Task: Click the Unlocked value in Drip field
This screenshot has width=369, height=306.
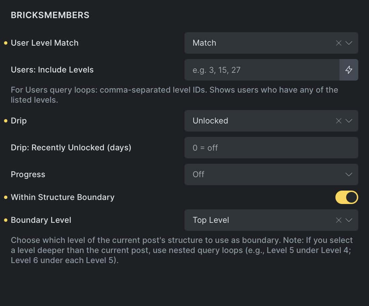Action: tap(210, 121)
